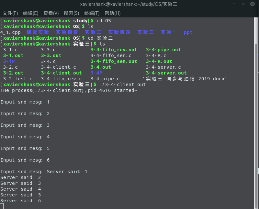Click the file 3-3.c
This screenshot has width=259, height=209.
[48, 50]
